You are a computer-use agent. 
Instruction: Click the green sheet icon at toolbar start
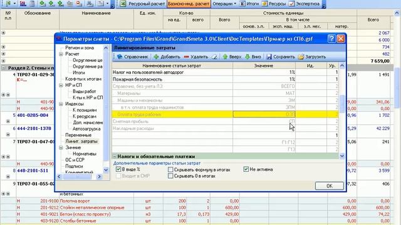(8, 4)
